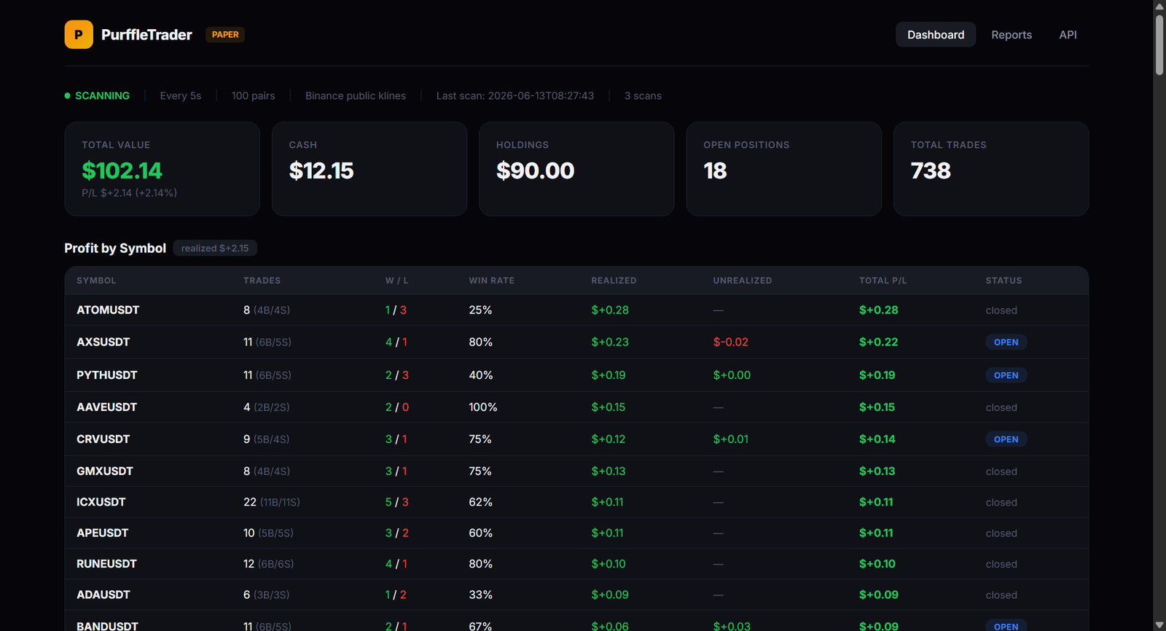Viewport: 1166px width, 631px height.
Task: Click the STATUS column header
Action: click(x=1003, y=281)
